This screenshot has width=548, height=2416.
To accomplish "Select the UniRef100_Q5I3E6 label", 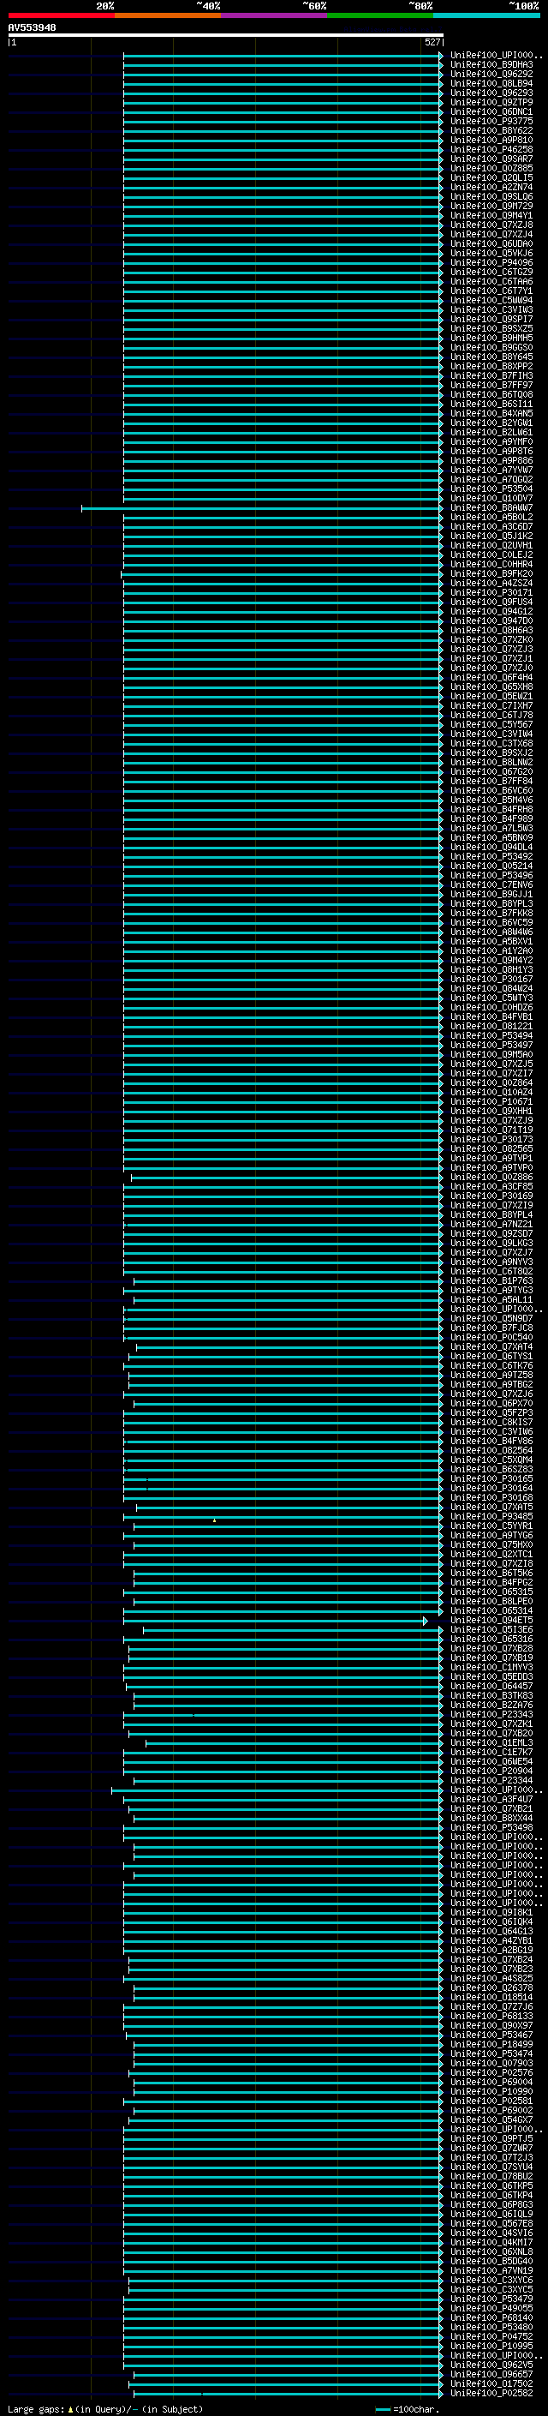I will click(x=491, y=1630).
